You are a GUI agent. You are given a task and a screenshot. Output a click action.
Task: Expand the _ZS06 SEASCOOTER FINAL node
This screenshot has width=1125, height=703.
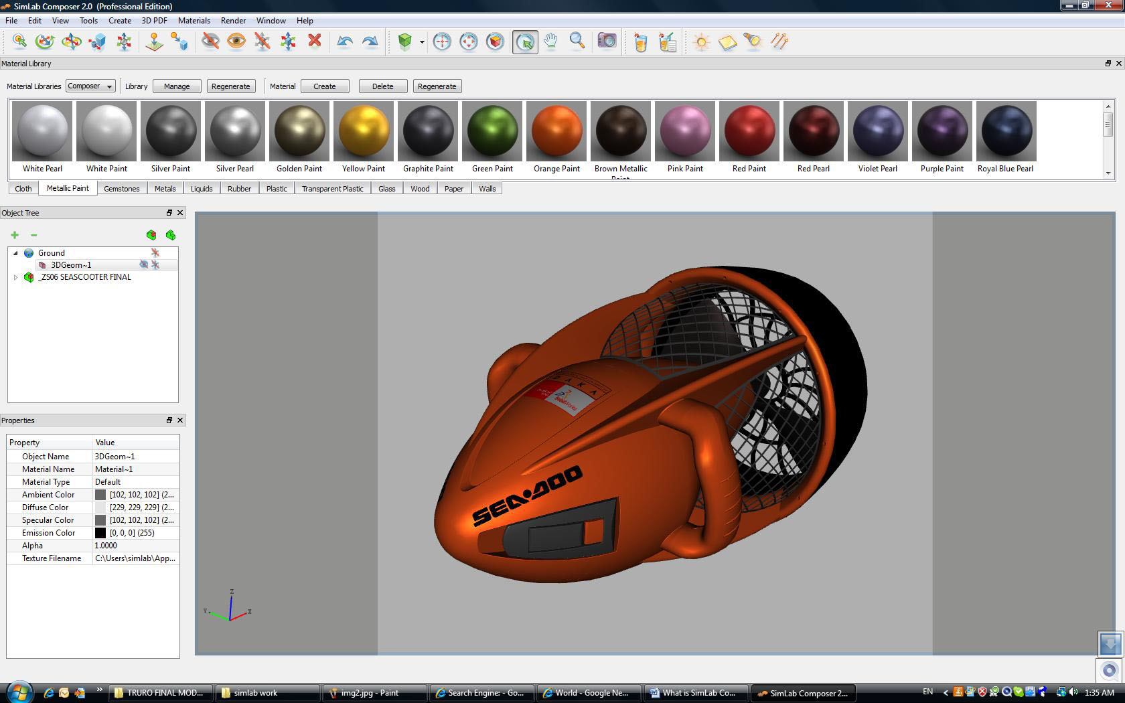click(x=15, y=277)
